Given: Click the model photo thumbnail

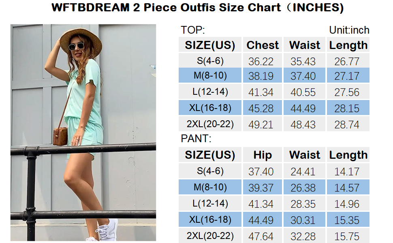Looking at the screenshot, I should coord(83,132).
